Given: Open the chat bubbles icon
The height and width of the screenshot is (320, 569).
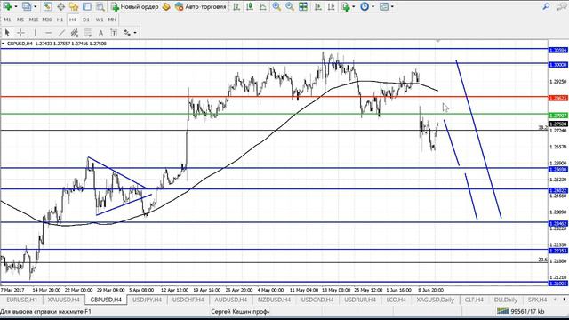Looking at the screenshot, I should coord(561,6).
